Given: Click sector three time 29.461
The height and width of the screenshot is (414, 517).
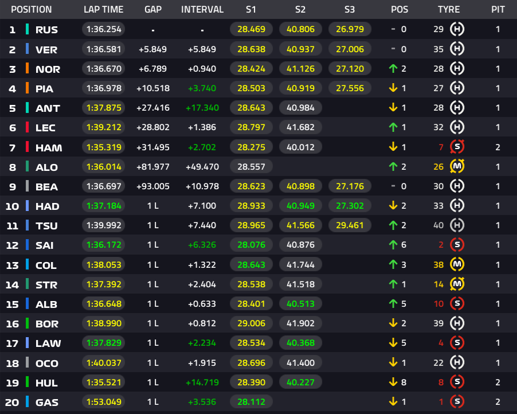Looking at the screenshot, I should tap(350, 225).
